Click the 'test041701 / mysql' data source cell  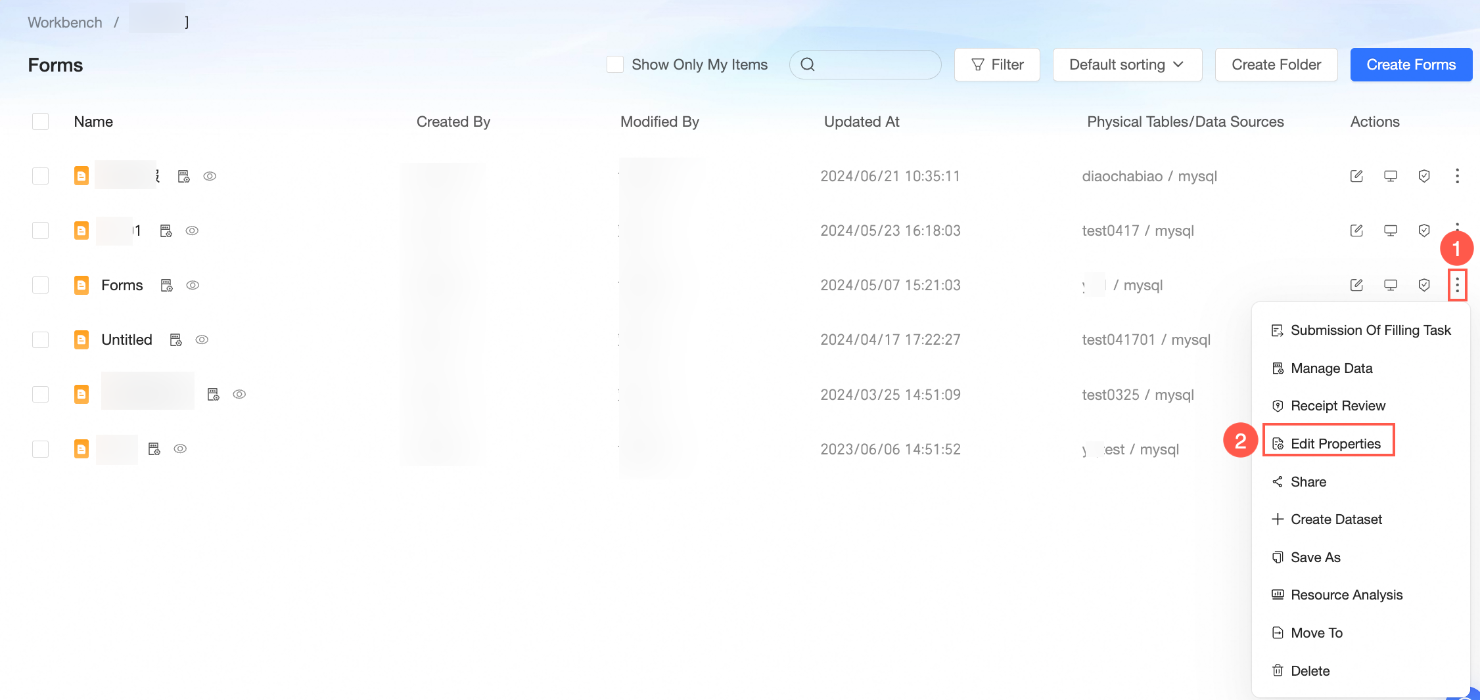click(x=1146, y=339)
